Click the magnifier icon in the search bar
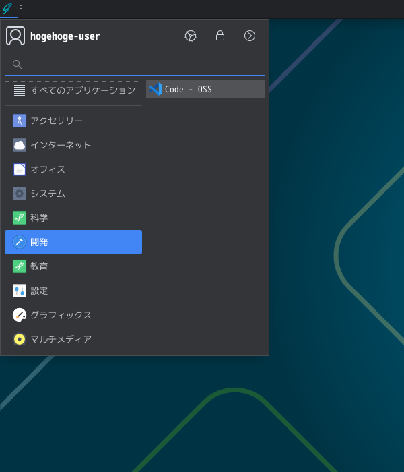 click(x=17, y=64)
